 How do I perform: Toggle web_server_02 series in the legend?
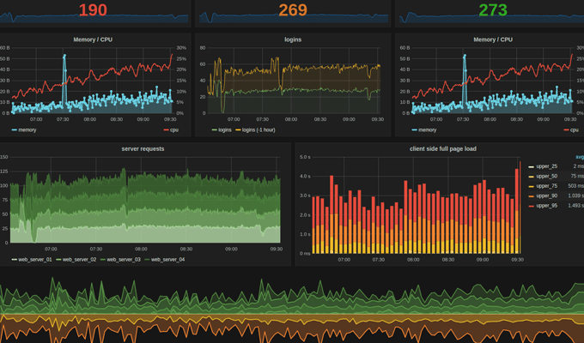pos(78,259)
